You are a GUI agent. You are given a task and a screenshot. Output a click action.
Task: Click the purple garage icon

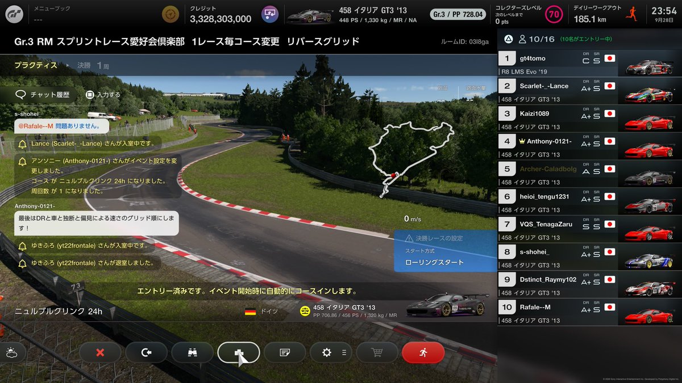pyautogui.click(x=269, y=14)
